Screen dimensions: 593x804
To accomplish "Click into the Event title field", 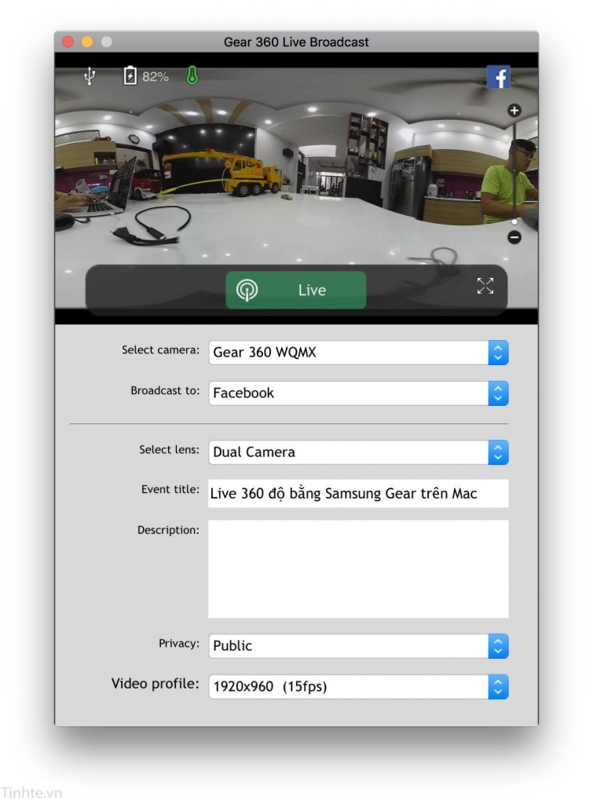I will 358,493.
